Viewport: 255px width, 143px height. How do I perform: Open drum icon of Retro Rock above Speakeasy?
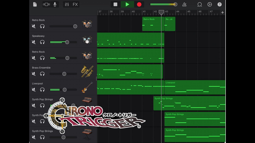pyautogui.click(x=87, y=24)
